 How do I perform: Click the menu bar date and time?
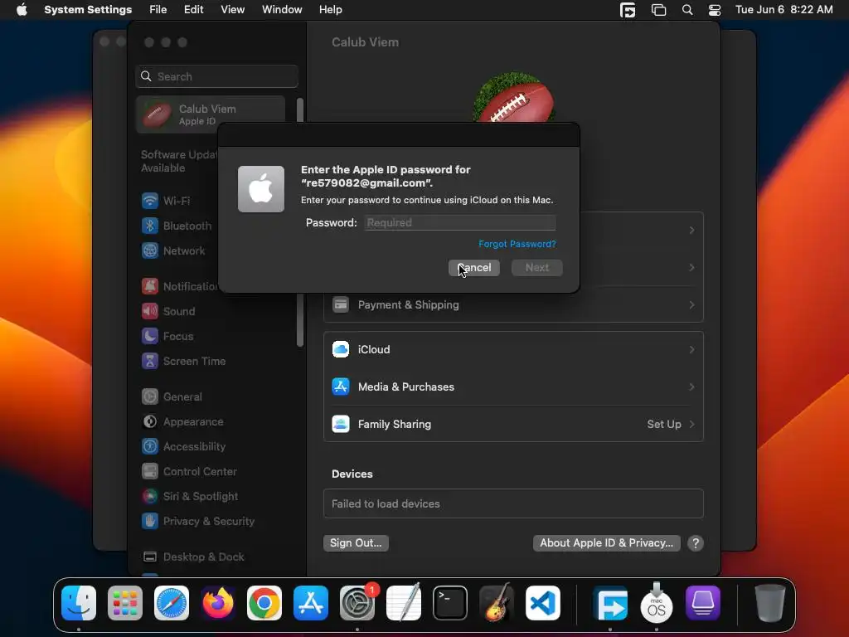click(784, 10)
